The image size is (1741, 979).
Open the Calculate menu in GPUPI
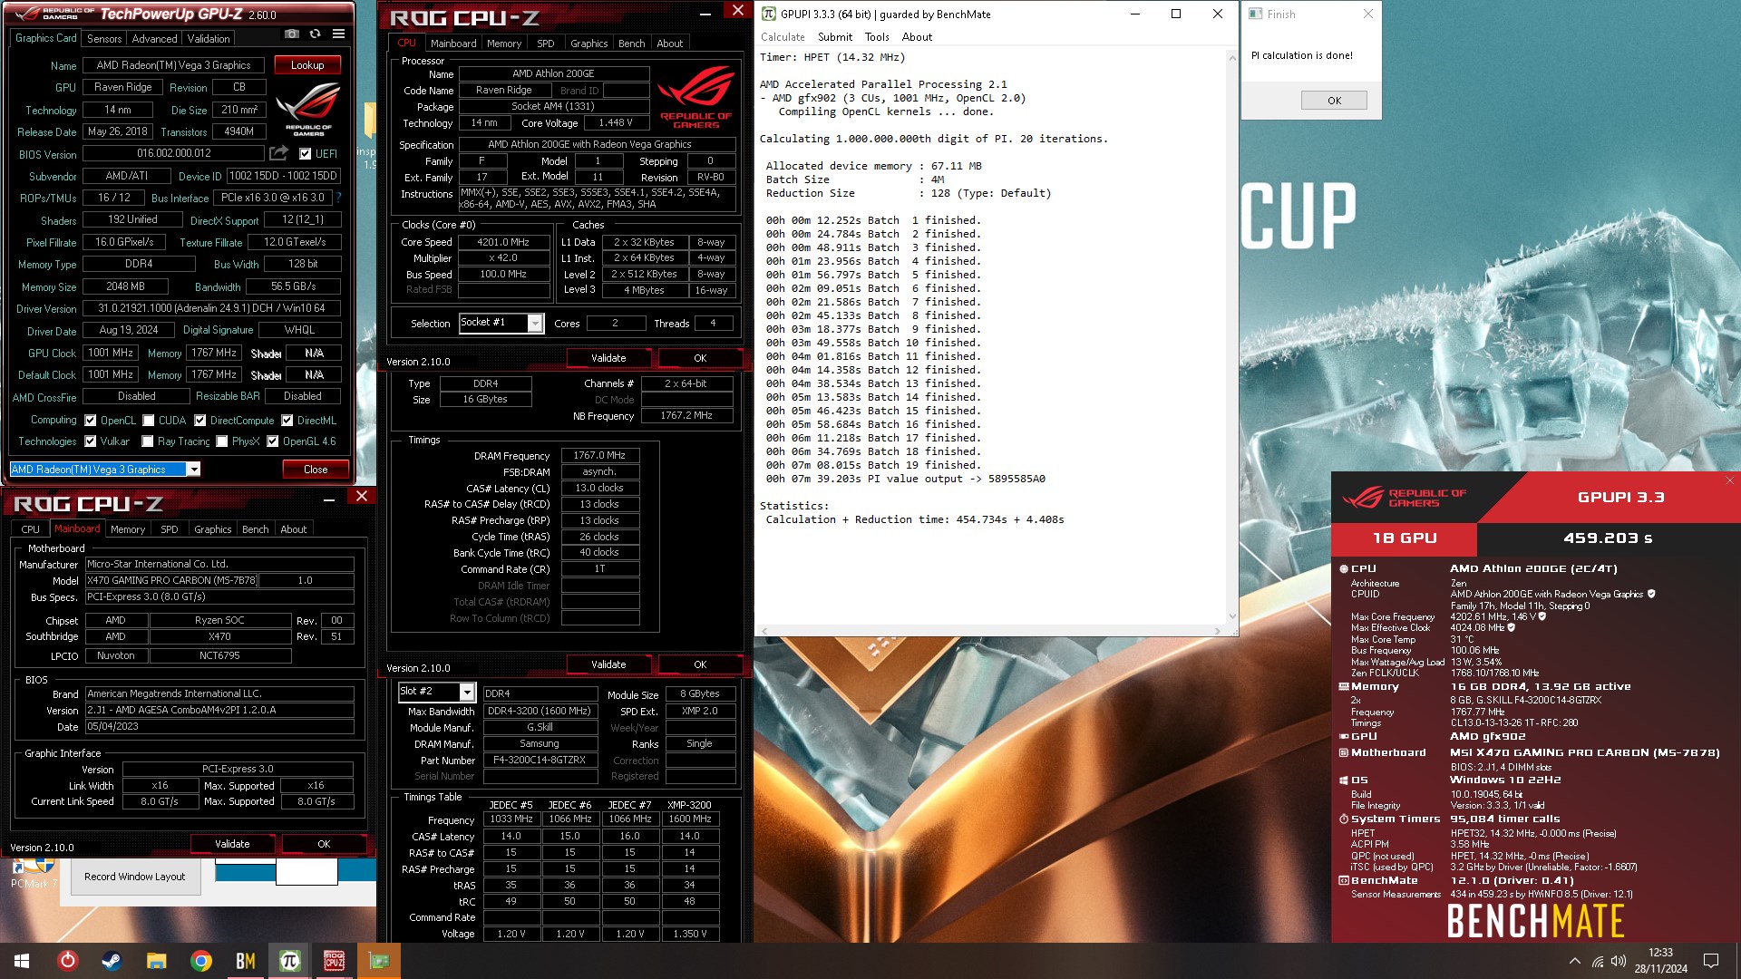(783, 37)
